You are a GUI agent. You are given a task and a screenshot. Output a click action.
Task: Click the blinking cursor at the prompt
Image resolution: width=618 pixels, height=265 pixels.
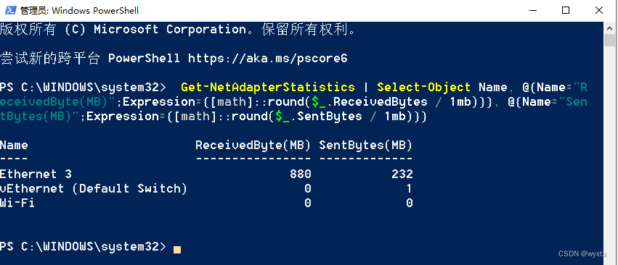177,249
